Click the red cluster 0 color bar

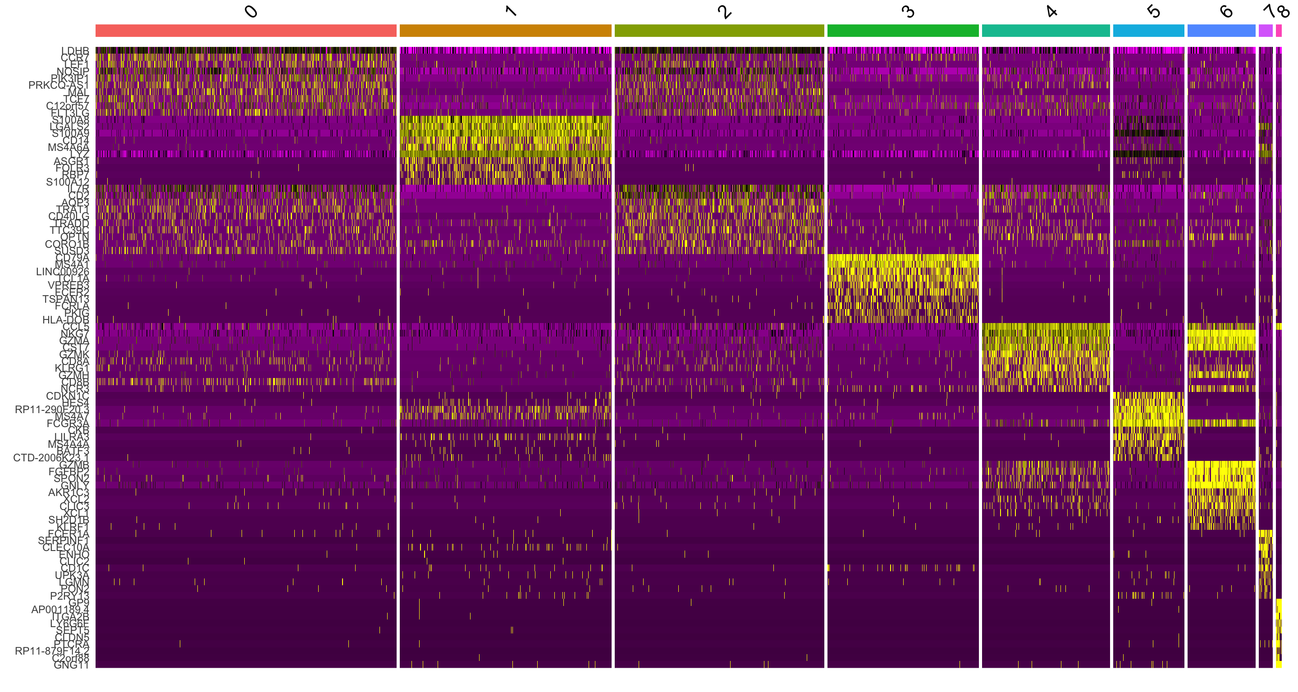(x=246, y=31)
